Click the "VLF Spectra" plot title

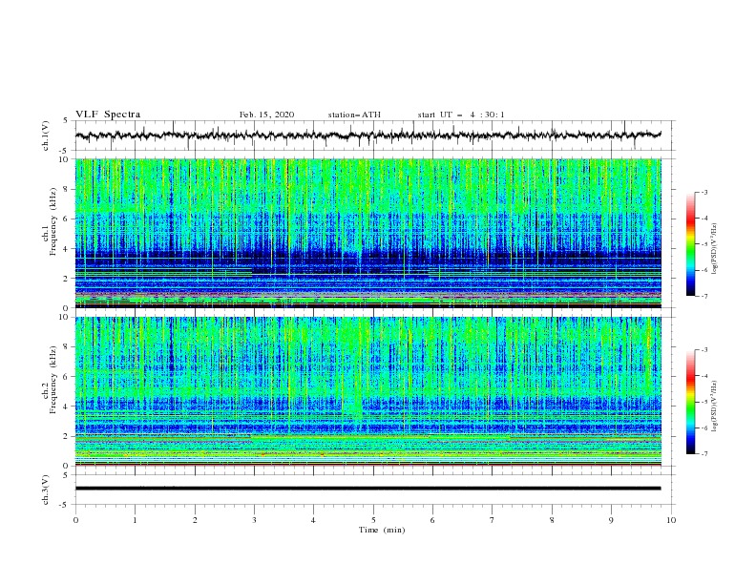108,115
